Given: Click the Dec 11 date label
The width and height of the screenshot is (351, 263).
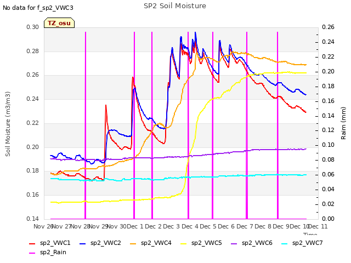Looking at the screenshot, I should pos(318,226).
